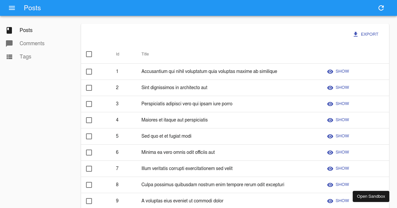Image resolution: width=397 pixels, height=208 pixels.
Task: Navigate to Tags in the sidebar
Action: click(25, 56)
